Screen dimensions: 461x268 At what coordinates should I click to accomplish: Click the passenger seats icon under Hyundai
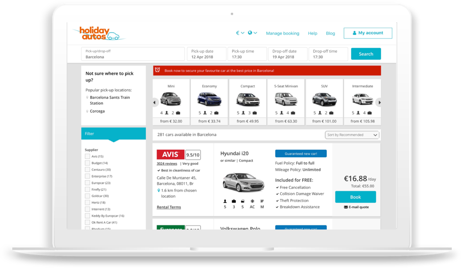tap(225, 201)
